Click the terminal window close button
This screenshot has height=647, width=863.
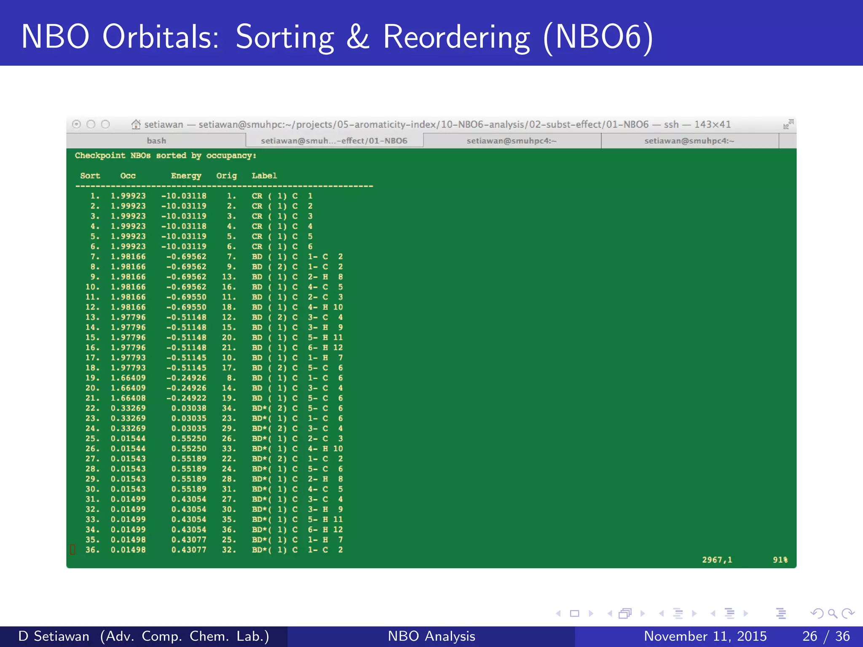(x=76, y=124)
